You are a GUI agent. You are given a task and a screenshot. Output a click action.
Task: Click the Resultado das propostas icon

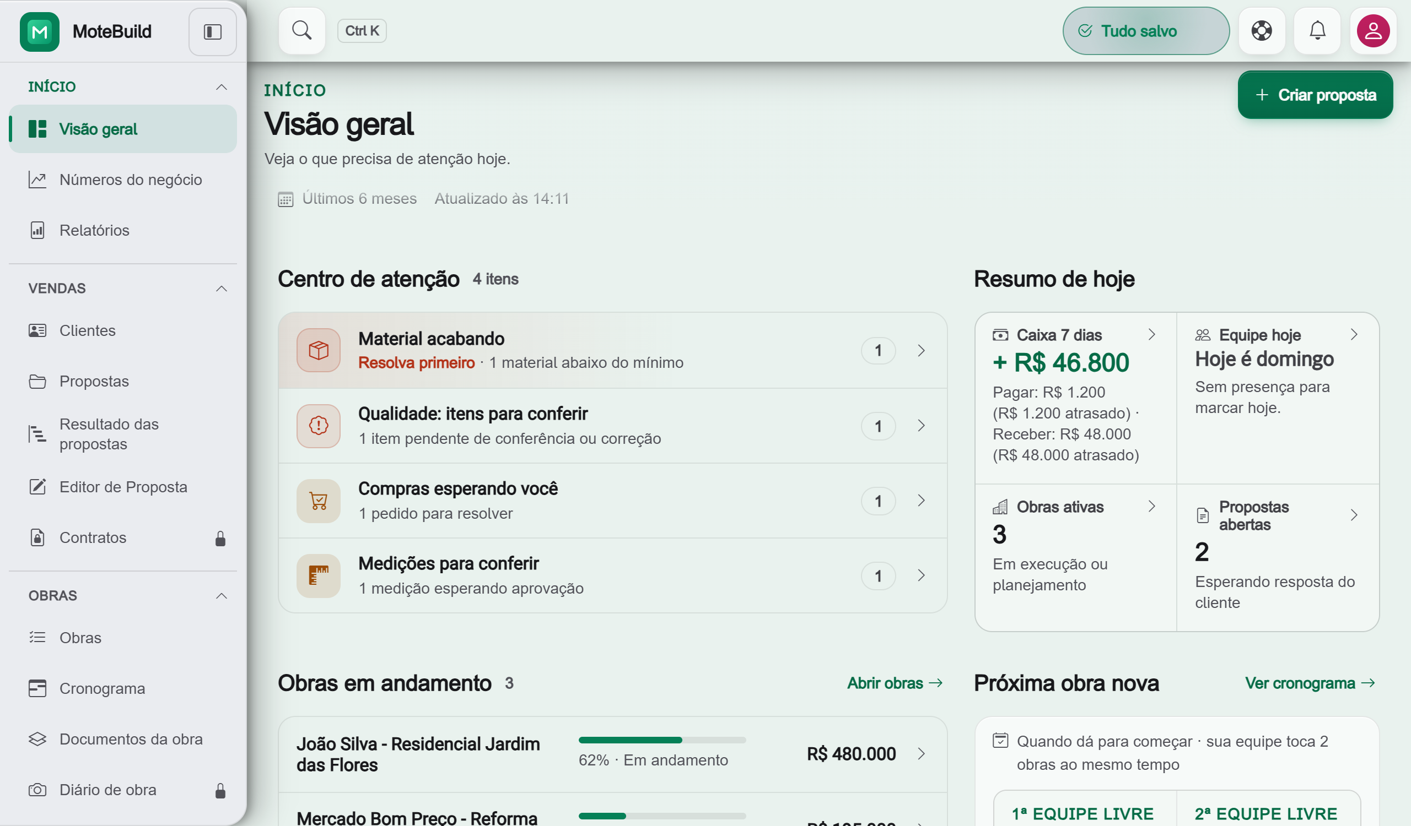(x=37, y=434)
